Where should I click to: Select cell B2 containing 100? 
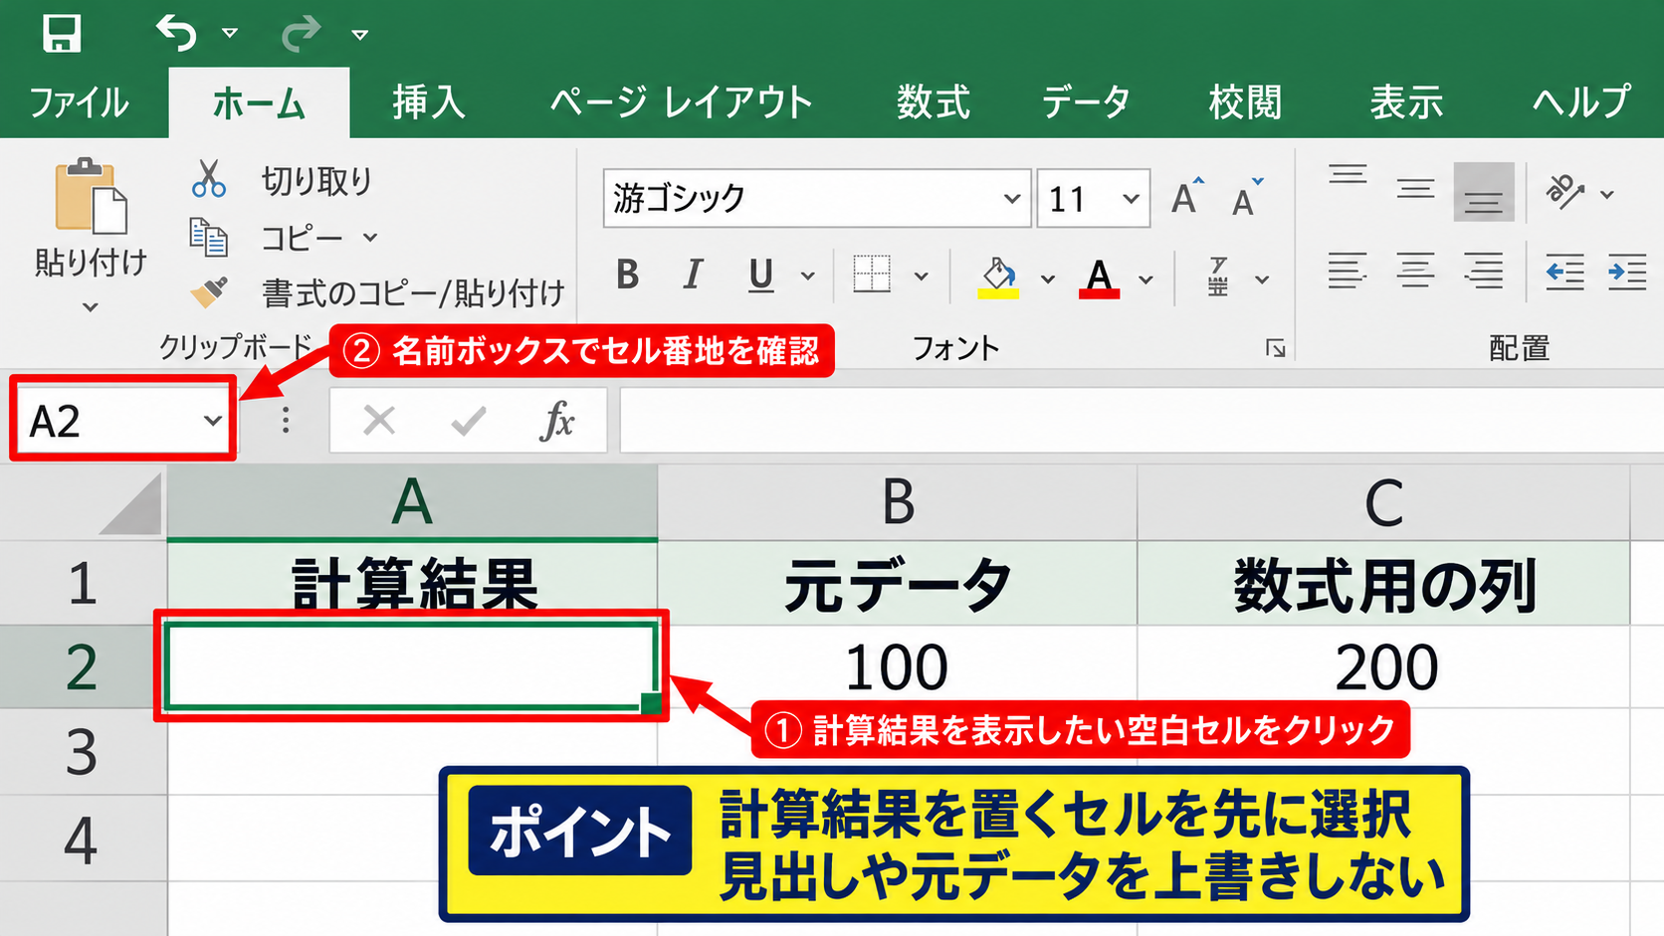897,666
